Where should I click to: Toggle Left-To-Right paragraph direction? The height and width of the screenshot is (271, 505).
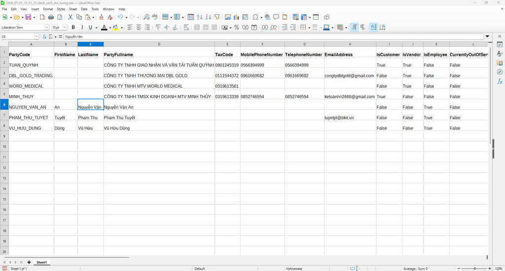[354, 28]
